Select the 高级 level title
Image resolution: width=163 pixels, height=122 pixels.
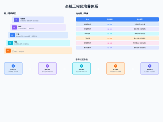tap(20, 26)
